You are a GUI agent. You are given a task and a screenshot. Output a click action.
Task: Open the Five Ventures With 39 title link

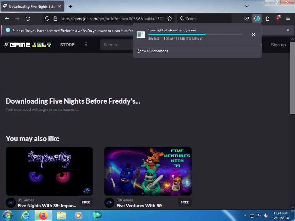coord(139,205)
